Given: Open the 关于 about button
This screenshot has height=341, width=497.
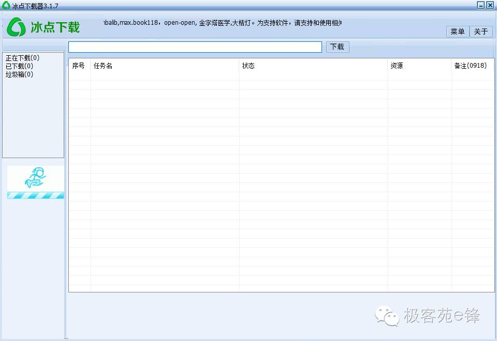Looking at the screenshot, I should (481, 32).
